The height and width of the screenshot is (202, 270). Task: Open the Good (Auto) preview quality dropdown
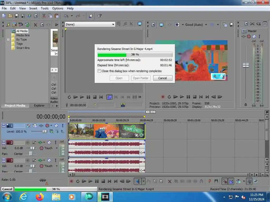pyautogui.click(x=206, y=25)
